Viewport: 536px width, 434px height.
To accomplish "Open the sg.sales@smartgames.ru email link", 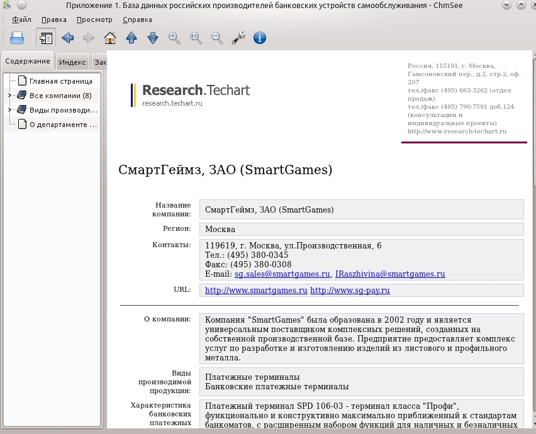I will 282,274.
